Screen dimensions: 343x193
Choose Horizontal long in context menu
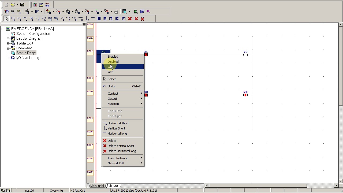click(123, 133)
